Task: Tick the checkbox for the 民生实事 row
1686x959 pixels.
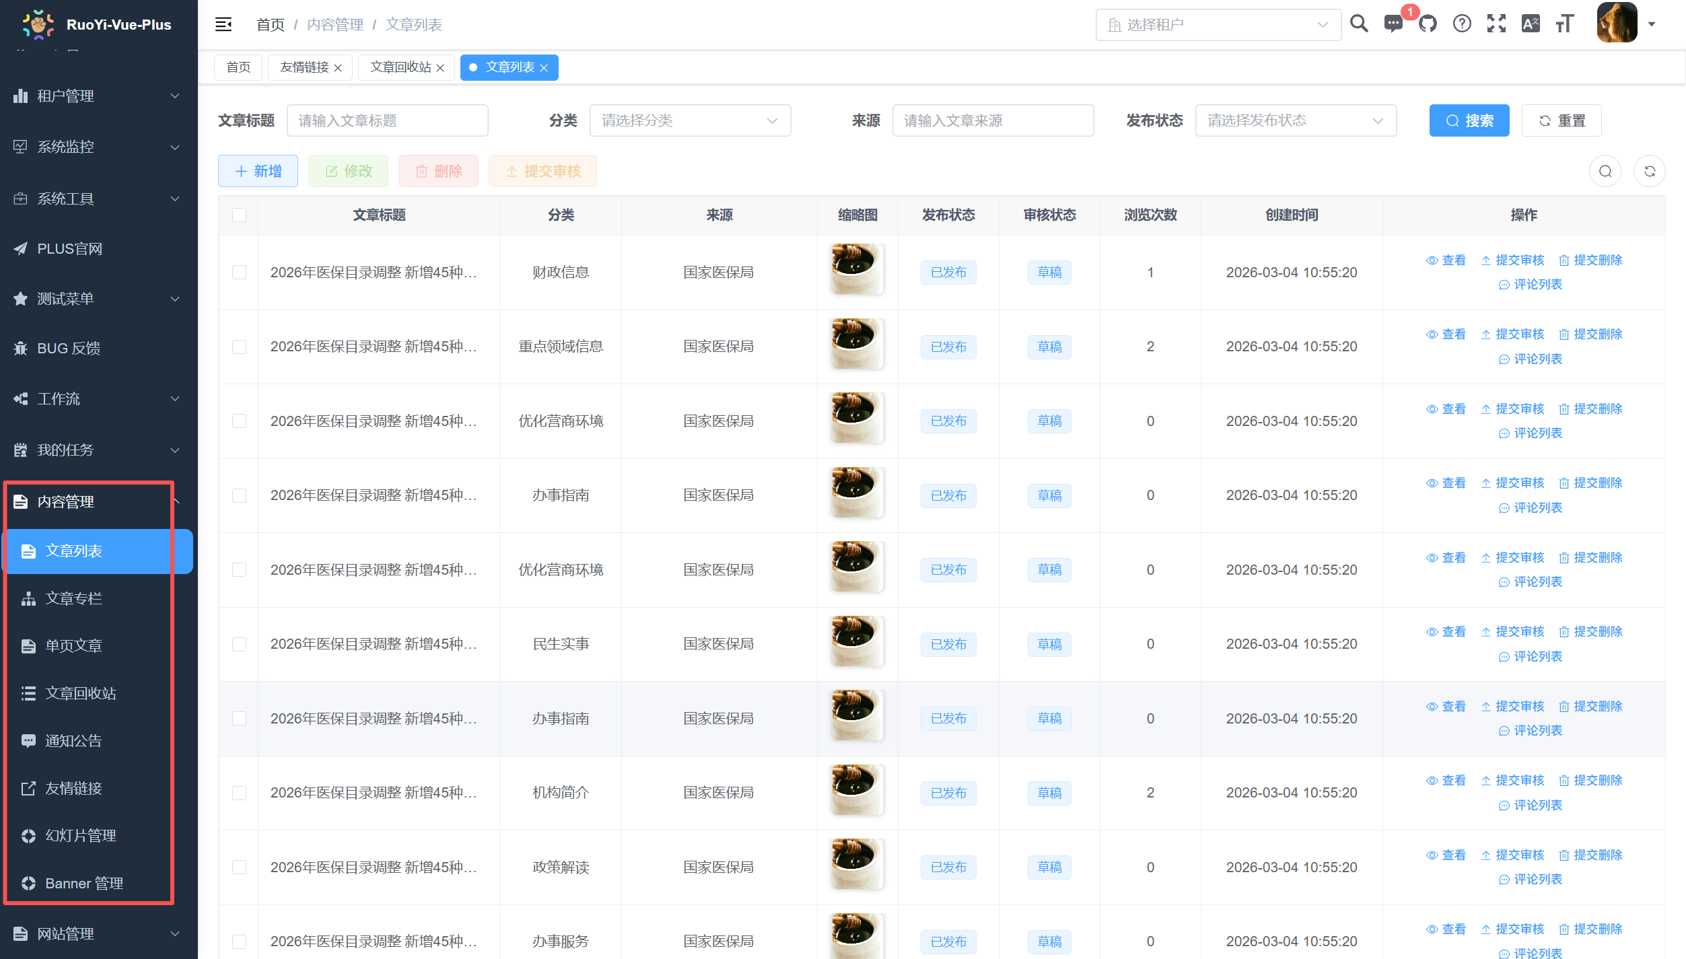Action: point(239,644)
